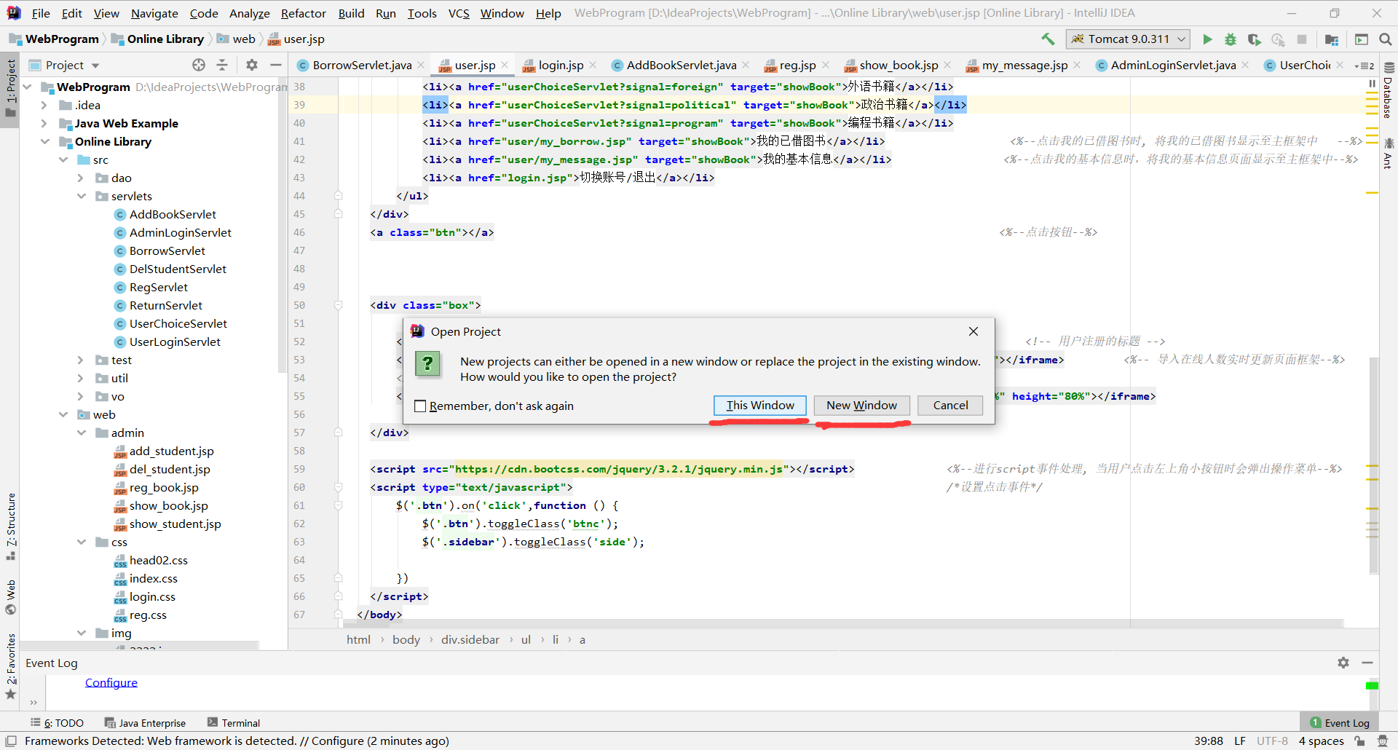Image resolution: width=1398 pixels, height=750 pixels.
Task: Click 'div.sidebar' in breadcrumb bar
Action: tap(470, 639)
